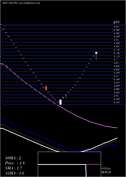Image resolution: width=126 pixels, height=177 pixels.
Task: Click the 1.4 price axis label
Action: coord(116,96)
